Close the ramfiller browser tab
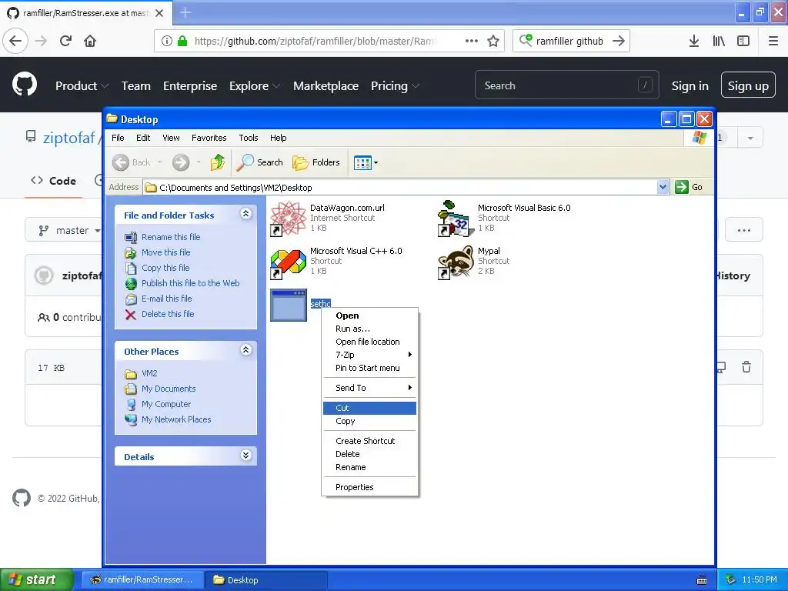Image resolution: width=788 pixels, height=591 pixels. [159, 13]
